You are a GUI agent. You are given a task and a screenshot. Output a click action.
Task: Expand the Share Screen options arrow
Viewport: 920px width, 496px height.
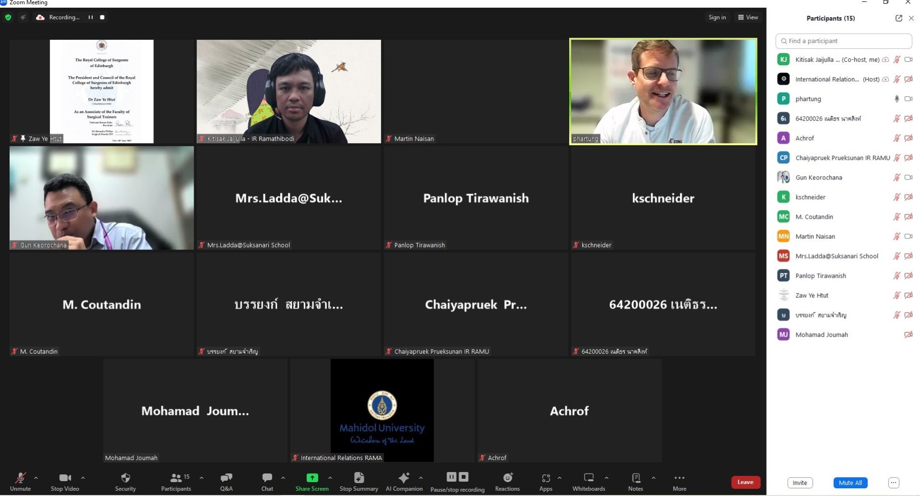click(x=330, y=478)
